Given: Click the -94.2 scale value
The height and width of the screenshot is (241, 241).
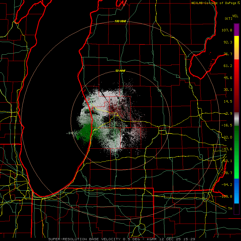Looking at the screenshot, I should [227, 184].
